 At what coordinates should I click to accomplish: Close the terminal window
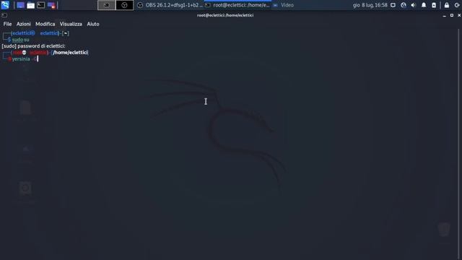459,15
